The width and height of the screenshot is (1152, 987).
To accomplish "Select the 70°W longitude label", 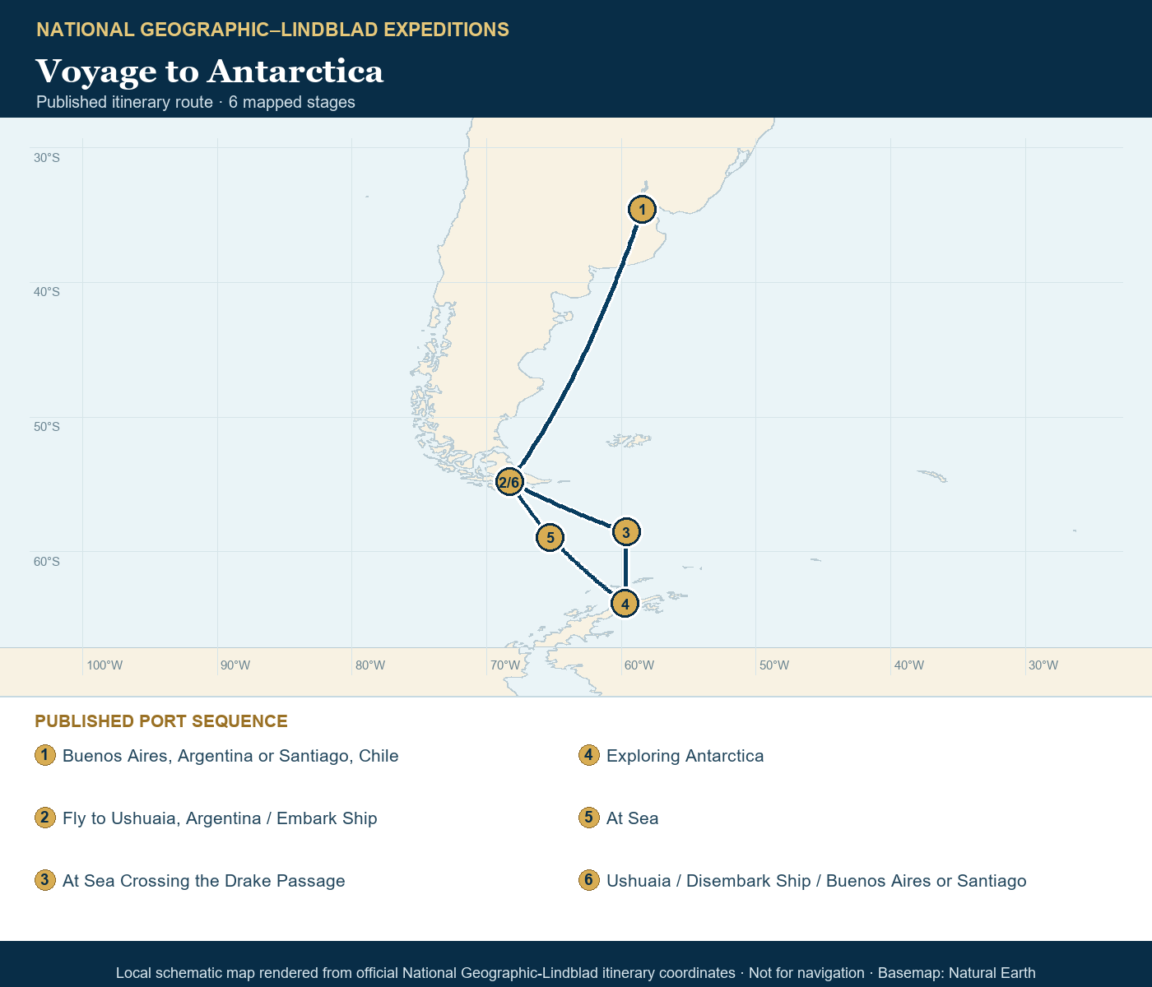I will pos(505,665).
